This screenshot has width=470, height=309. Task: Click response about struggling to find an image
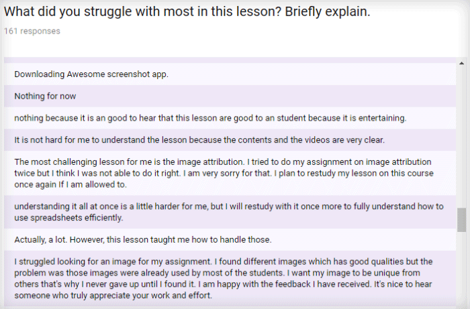tap(230, 278)
